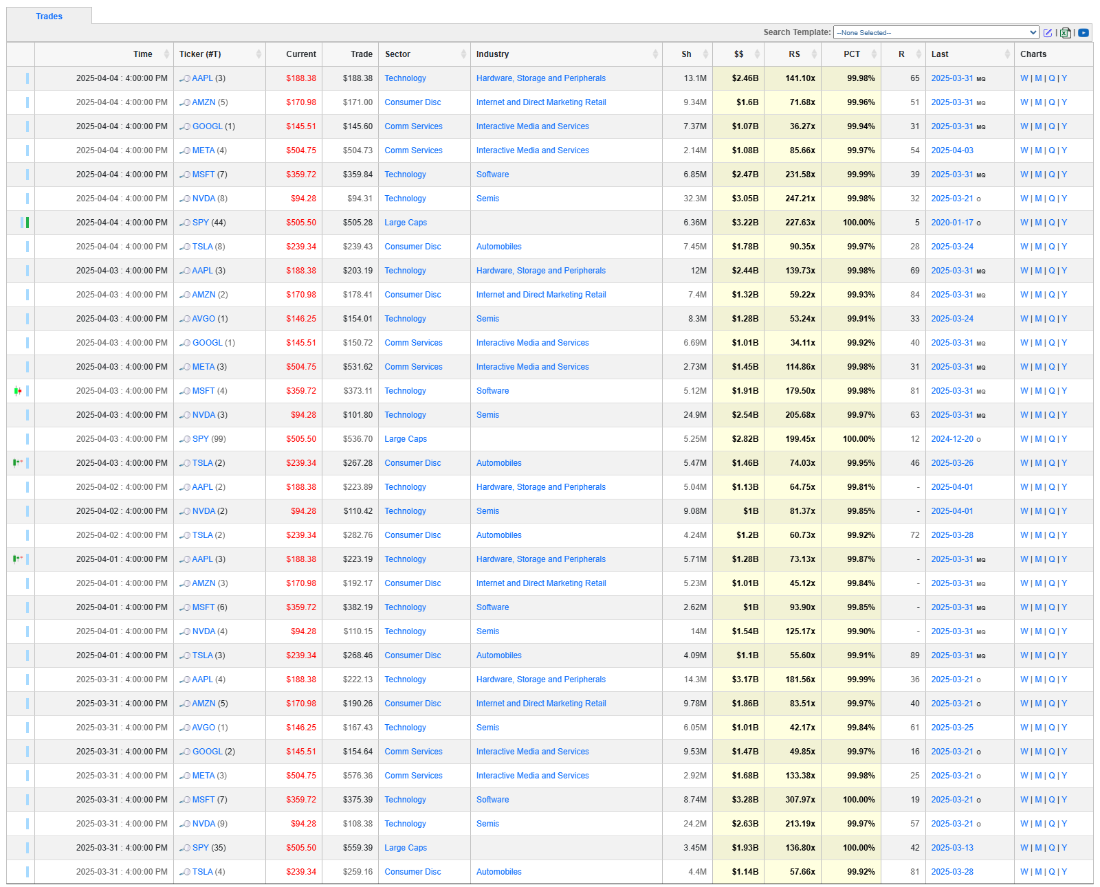Click magnifier icon beside NVDA (9)
Image resolution: width=1100 pixels, height=887 pixels.
pos(184,824)
